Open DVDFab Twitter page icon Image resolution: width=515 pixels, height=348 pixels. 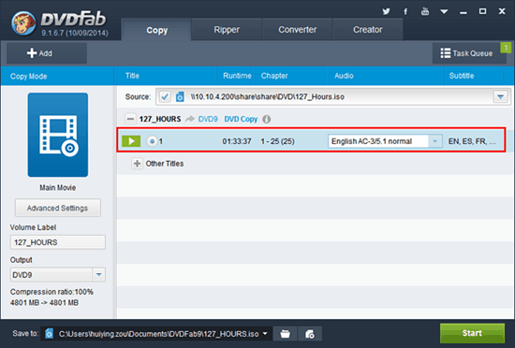[x=386, y=11]
